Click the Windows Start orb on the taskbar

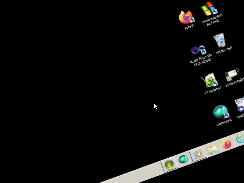[x=169, y=164]
